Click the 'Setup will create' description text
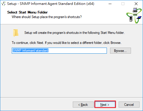 point(75,33)
